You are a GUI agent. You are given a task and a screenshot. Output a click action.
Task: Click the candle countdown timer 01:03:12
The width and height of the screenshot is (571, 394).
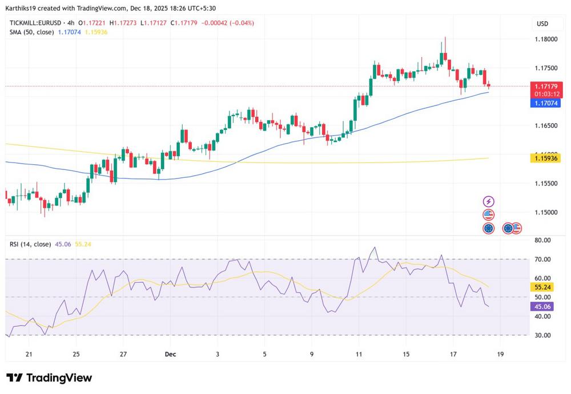[x=546, y=94]
